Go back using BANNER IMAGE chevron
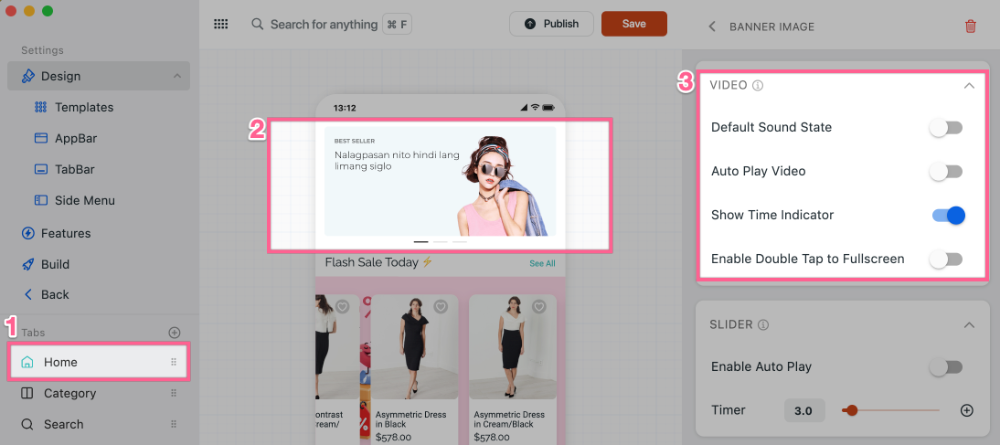Screen dimensions: 1000x445 712,26
